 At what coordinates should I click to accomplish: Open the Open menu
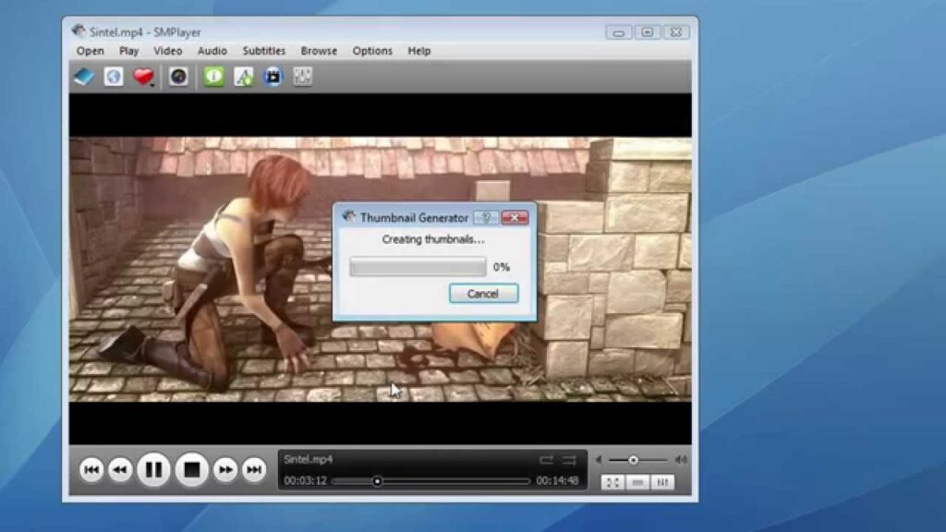pyautogui.click(x=90, y=52)
